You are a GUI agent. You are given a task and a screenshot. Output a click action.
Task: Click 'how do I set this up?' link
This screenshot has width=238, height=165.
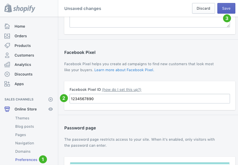tap(121, 89)
